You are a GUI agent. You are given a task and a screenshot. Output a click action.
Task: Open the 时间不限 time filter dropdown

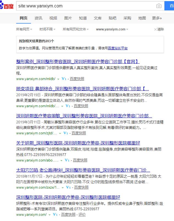point(47,29)
